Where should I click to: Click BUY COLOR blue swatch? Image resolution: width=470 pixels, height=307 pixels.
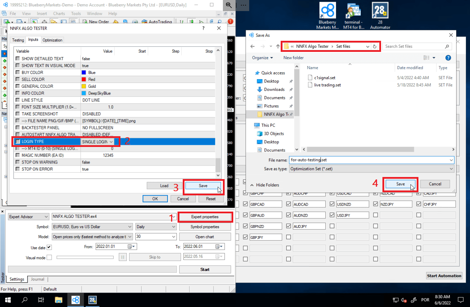click(83, 73)
